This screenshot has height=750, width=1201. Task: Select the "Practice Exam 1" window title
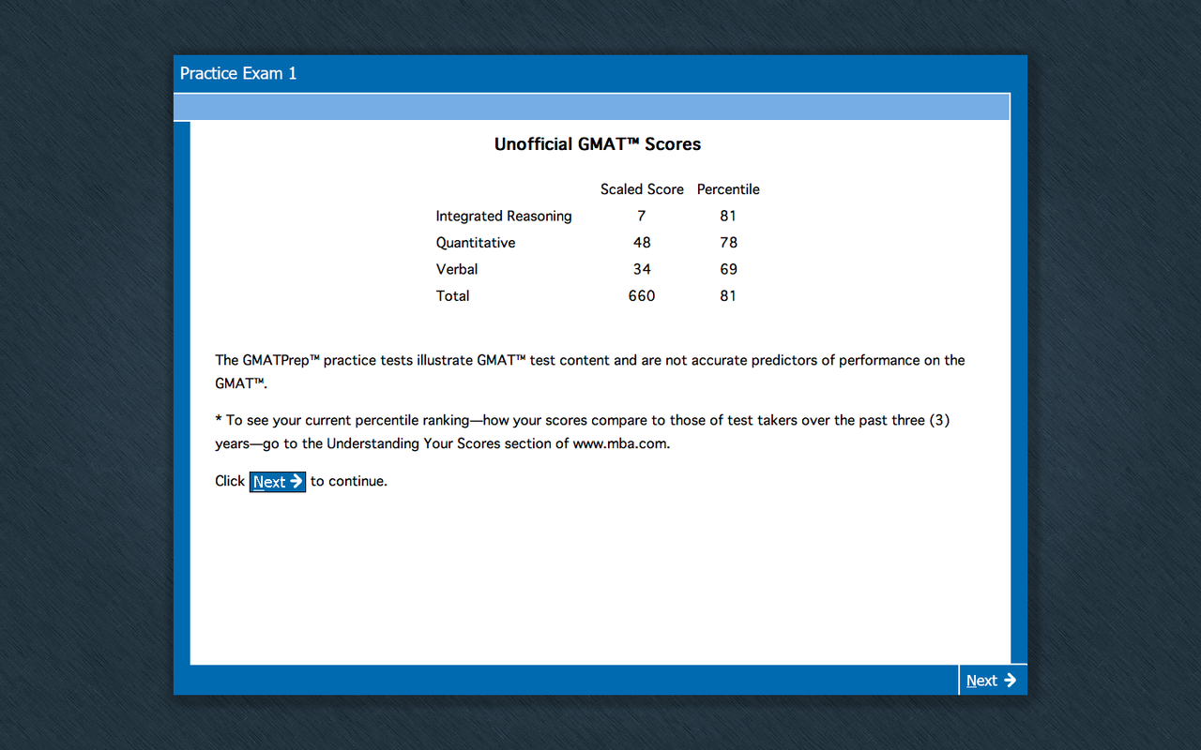[238, 73]
